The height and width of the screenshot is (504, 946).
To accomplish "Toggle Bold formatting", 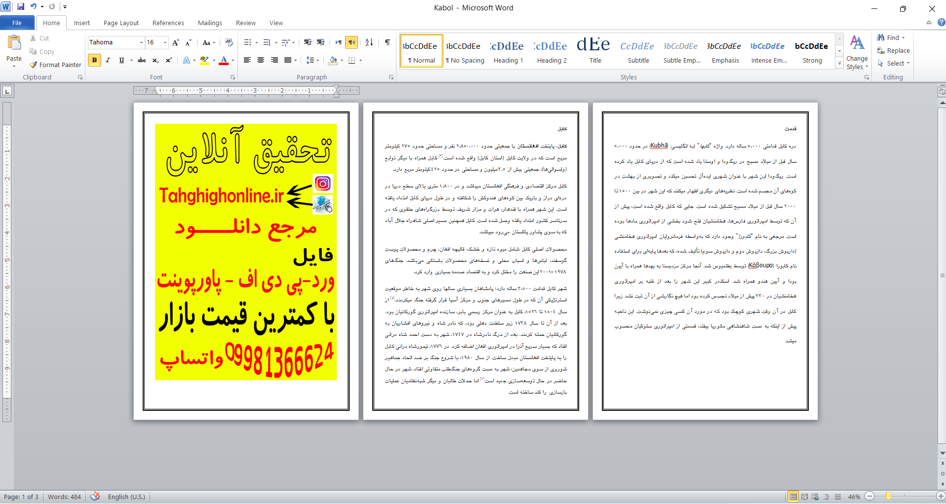I will 94,60.
